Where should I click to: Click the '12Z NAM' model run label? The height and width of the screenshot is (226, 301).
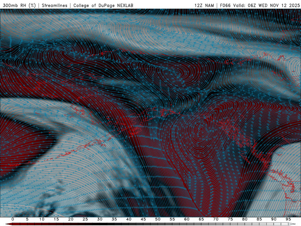coord(204,6)
